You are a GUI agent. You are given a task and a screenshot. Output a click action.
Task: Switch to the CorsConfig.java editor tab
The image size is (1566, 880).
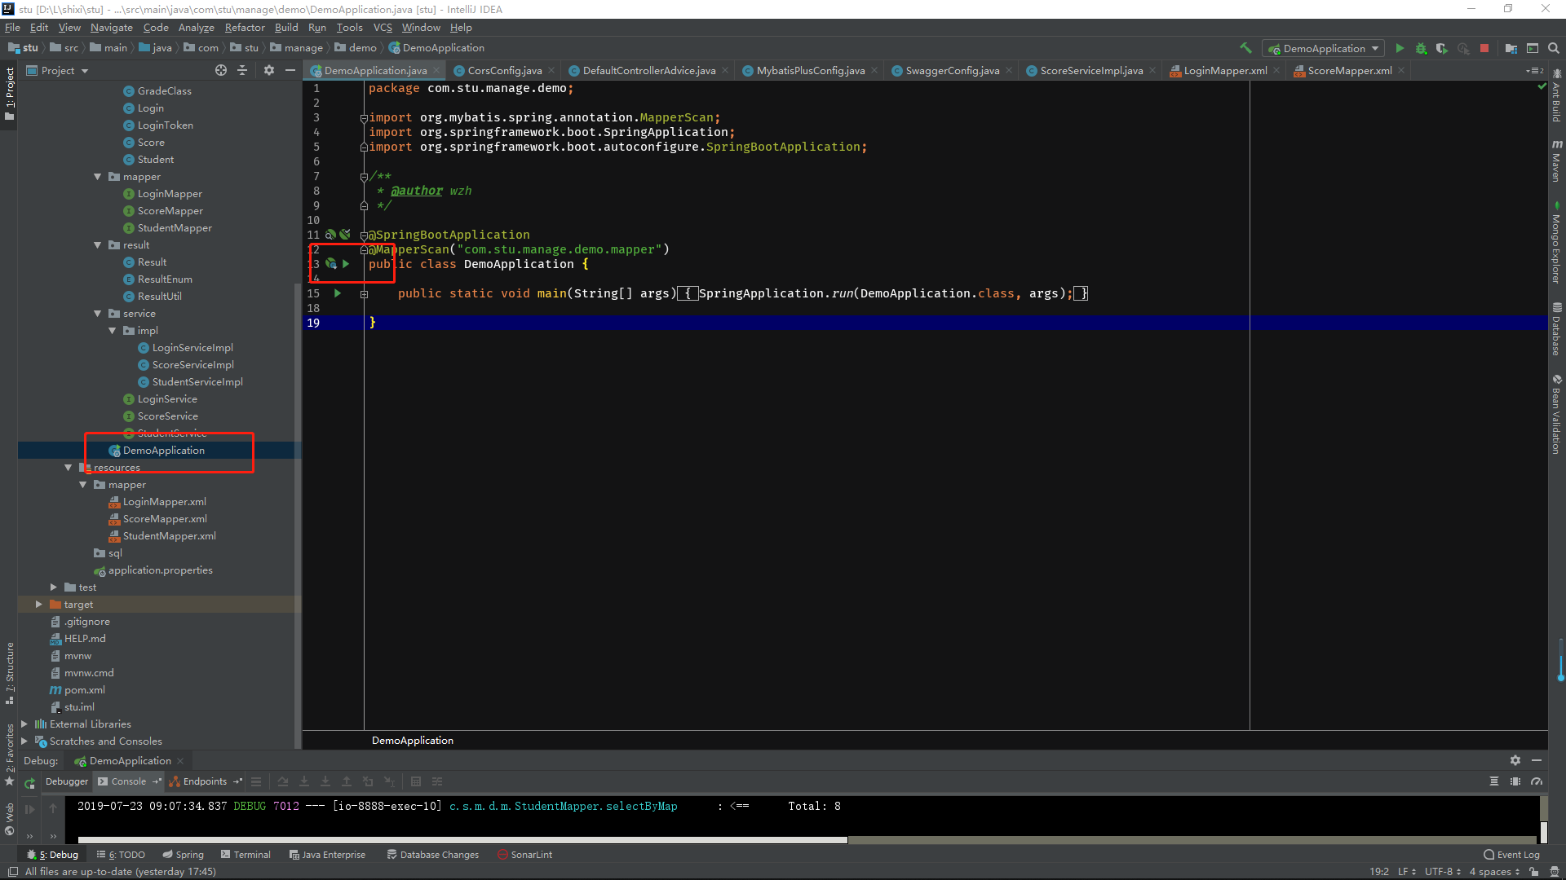(504, 71)
